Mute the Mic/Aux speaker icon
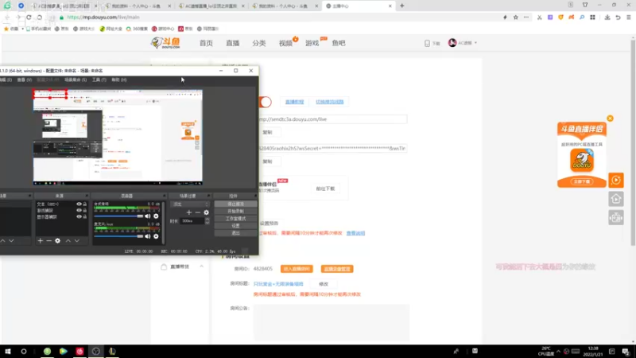The width and height of the screenshot is (636, 358). pyautogui.click(x=148, y=236)
